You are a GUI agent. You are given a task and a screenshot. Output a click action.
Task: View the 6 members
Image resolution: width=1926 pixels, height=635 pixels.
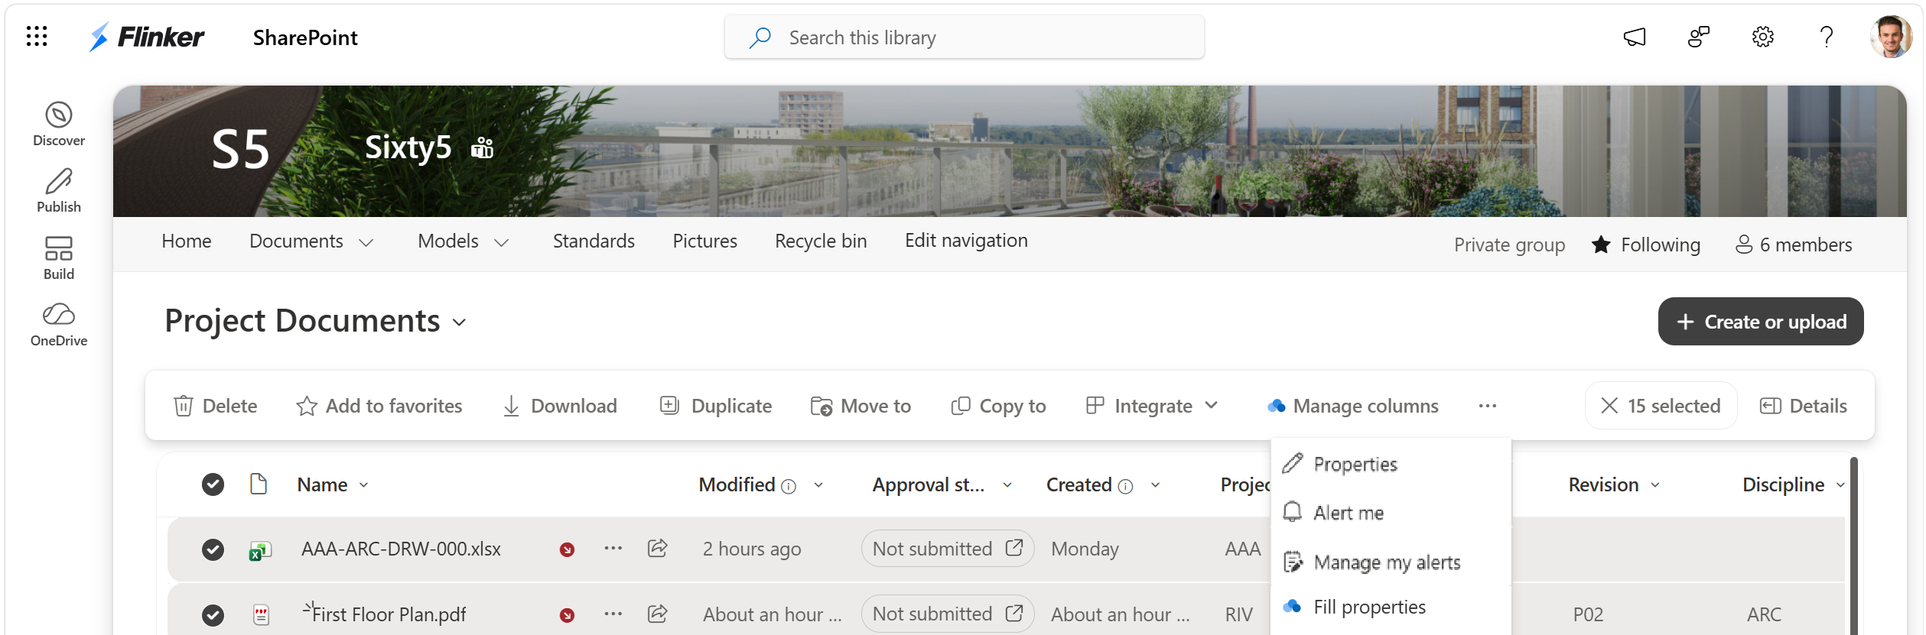1794,245
